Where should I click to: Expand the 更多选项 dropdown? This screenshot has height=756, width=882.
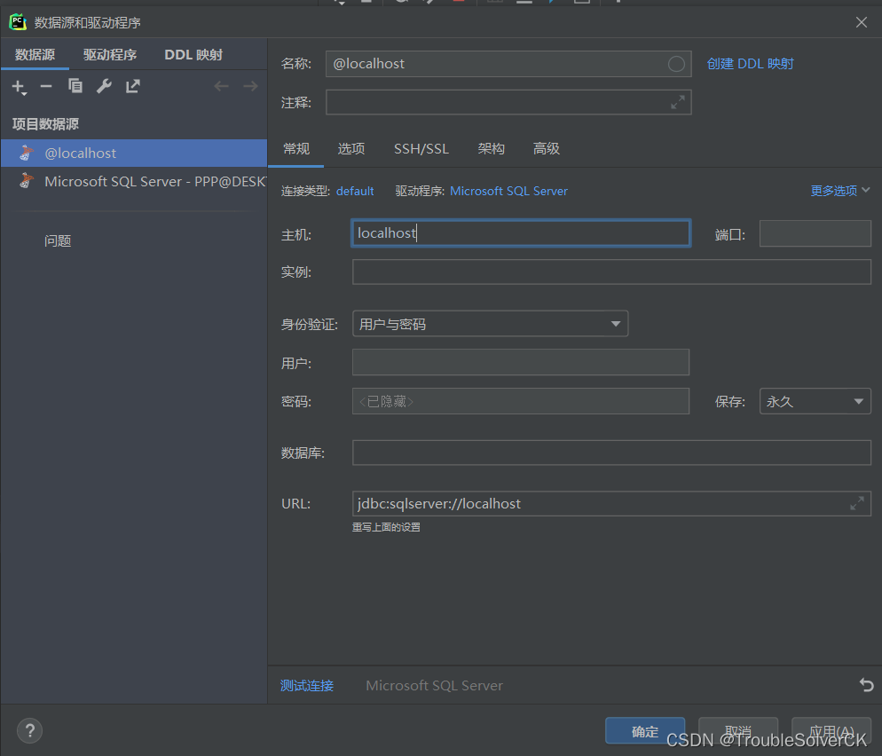tap(839, 191)
